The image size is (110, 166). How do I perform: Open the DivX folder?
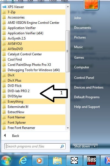pyautogui.click(x=34, y=75)
